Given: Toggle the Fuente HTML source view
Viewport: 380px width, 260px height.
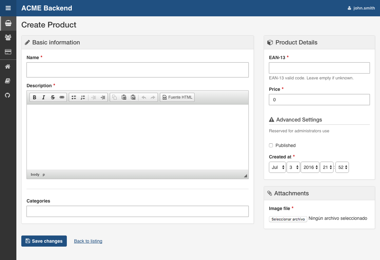Looking at the screenshot, I should [x=177, y=97].
